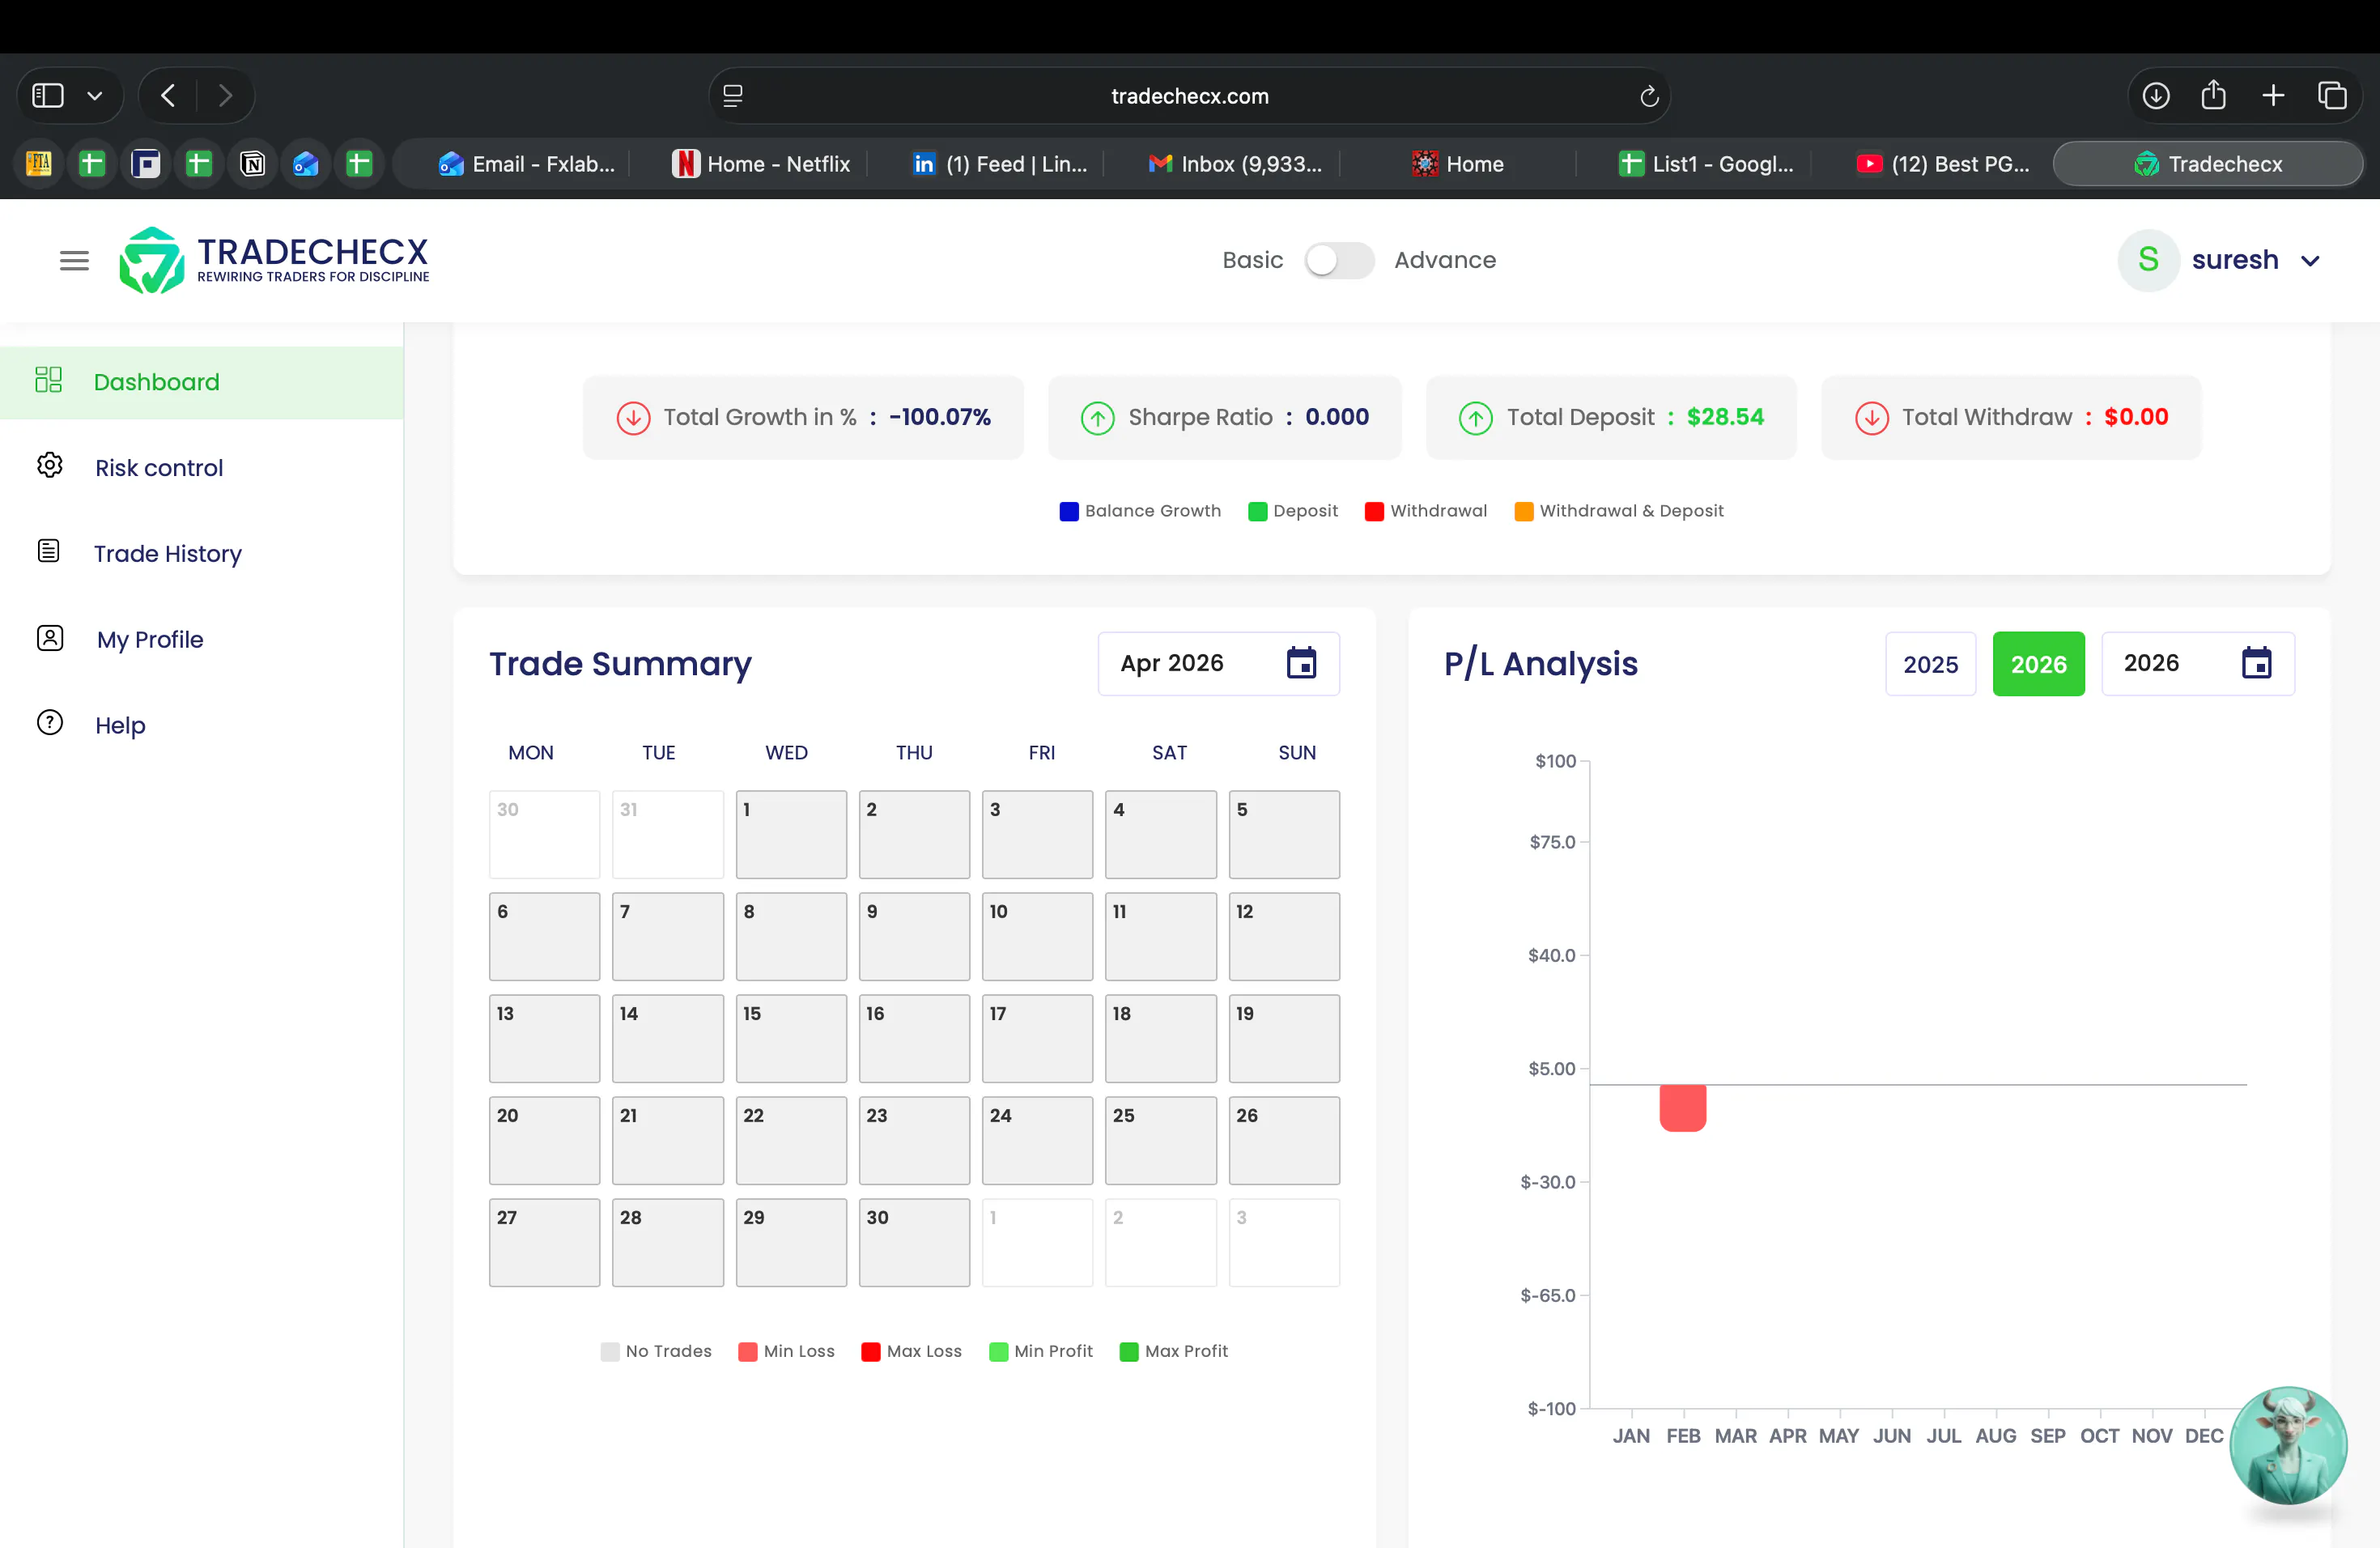This screenshot has width=2380, height=1548.
Task: Click the Trade Summary calendar icon
Action: pos(1300,663)
